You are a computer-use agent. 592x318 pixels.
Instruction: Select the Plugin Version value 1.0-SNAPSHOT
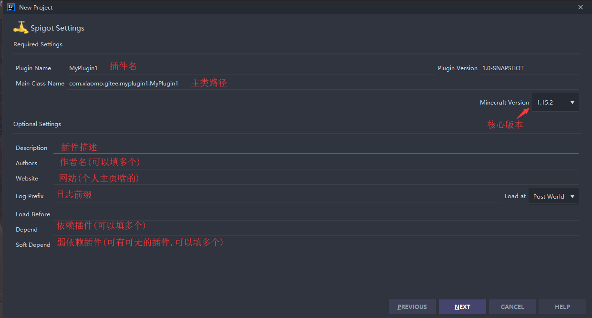[503, 68]
